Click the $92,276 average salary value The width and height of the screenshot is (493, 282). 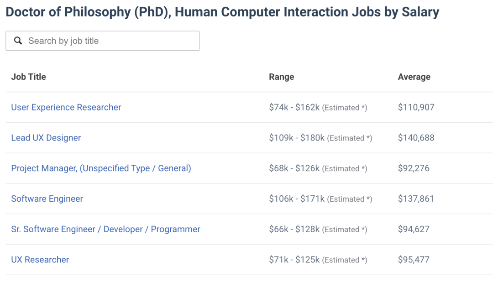414,168
